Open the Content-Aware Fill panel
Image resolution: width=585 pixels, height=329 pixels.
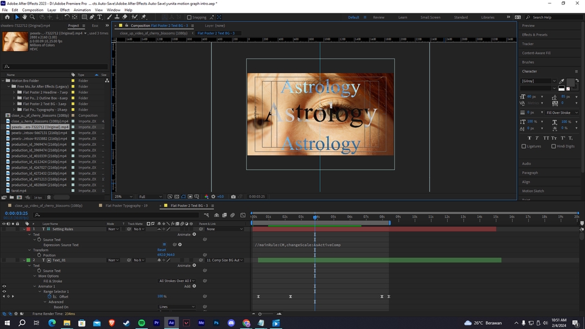coord(536,53)
